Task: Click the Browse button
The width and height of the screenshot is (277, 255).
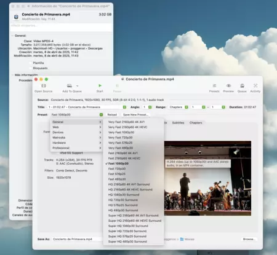Action: point(249,239)
